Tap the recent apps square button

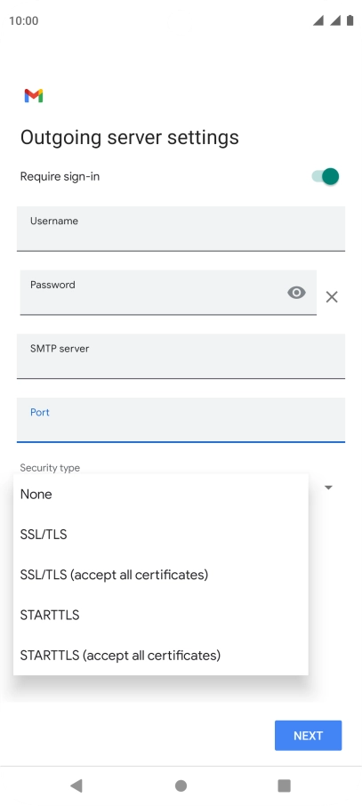(284, 786)
